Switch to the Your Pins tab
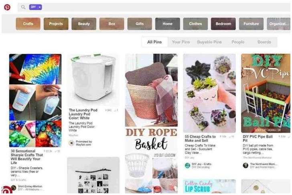 pos(181,42)
